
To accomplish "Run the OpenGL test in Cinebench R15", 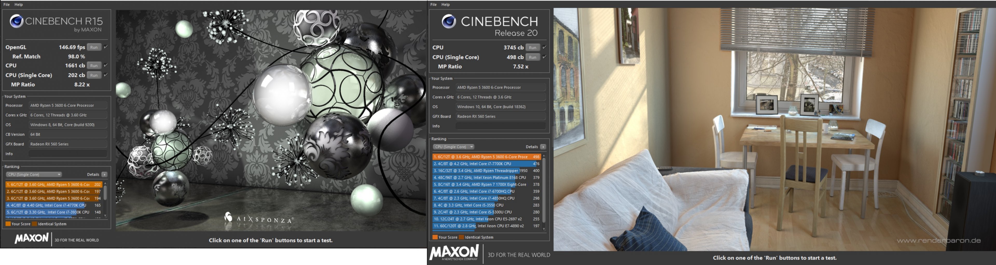I will (x=94, y=47).
